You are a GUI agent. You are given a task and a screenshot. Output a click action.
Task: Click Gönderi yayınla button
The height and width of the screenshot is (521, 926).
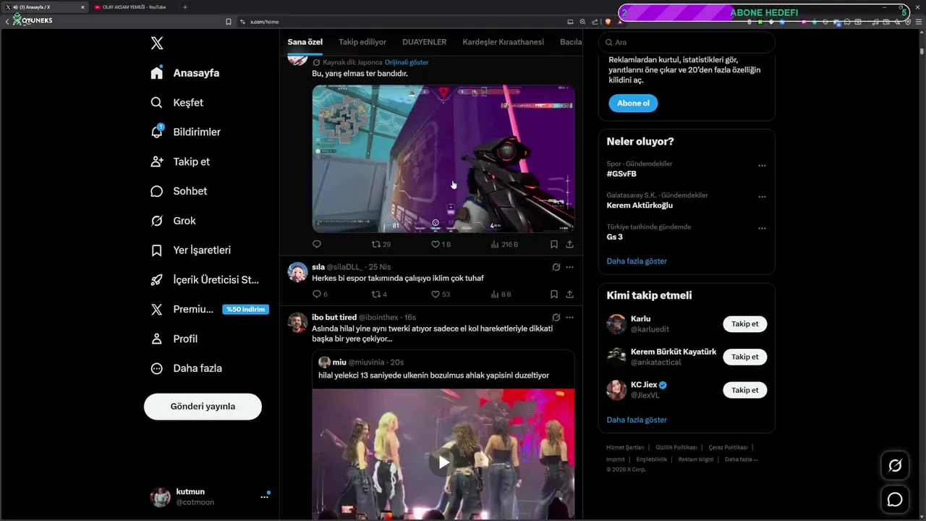coord(203,407)
